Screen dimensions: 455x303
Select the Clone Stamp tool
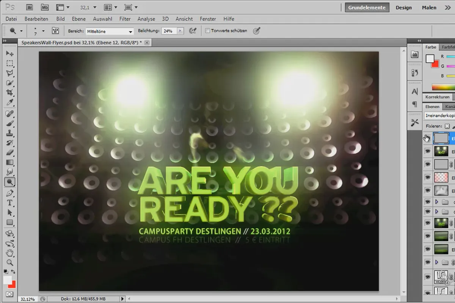tap(10, 133)
